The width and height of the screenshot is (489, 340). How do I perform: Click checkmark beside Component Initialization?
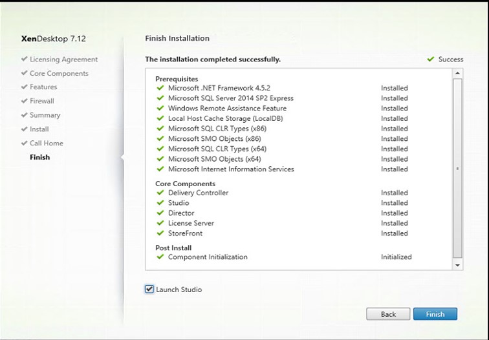pyautogui.click(x=160, y=257)
